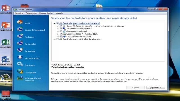Open the Parámetro menu
Viewport: 180px width, 101px height.
click(x=31, y=13)
